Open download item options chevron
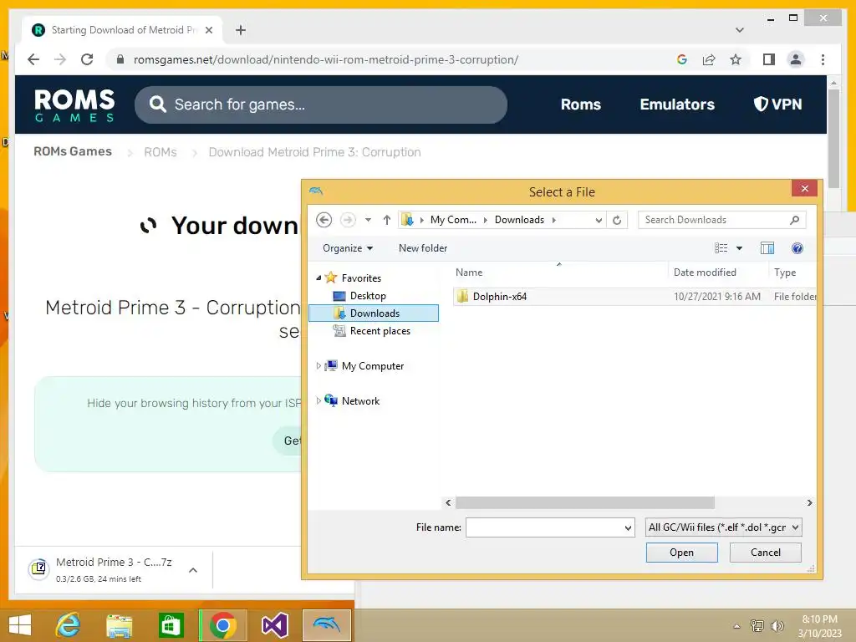The image size is (856, 642). 193,570
